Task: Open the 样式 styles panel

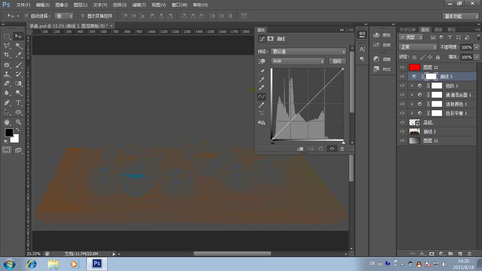Action: click(382, 69)
